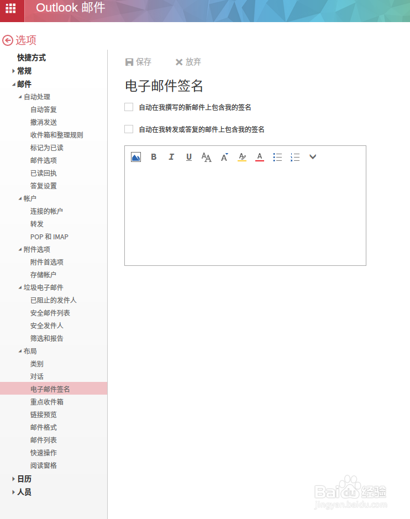Click inside the signature text area
Image resolution: width=410 pixels, height=519 pixels.
pos(245,215)
